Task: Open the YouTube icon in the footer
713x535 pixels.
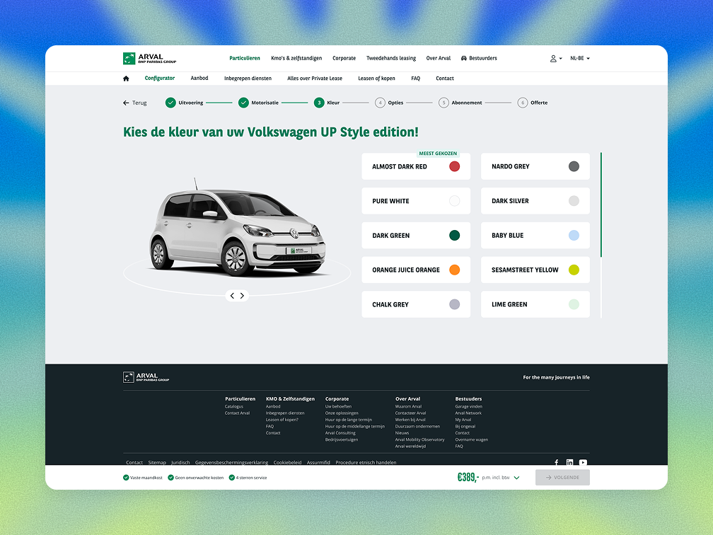Action: click(583, 463)
